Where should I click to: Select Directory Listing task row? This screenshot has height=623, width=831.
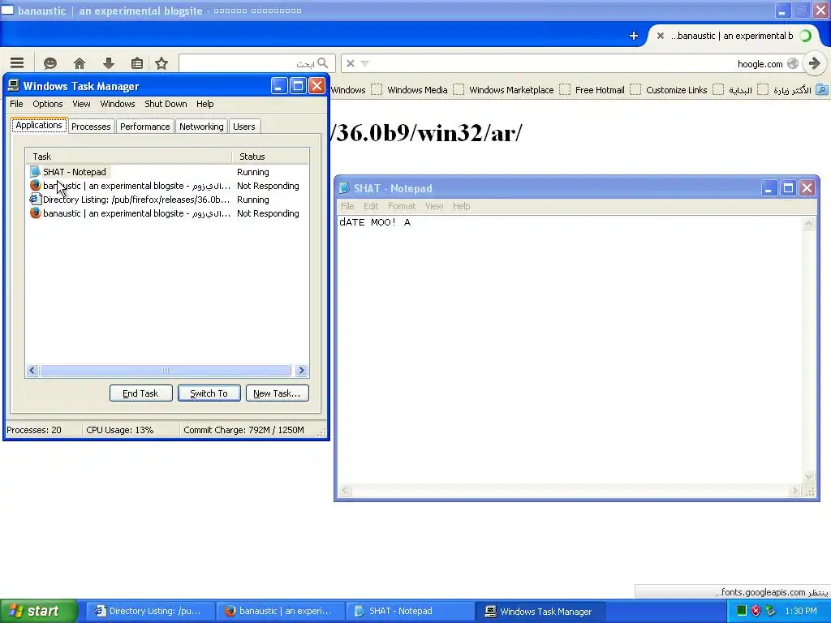[167, 200]
